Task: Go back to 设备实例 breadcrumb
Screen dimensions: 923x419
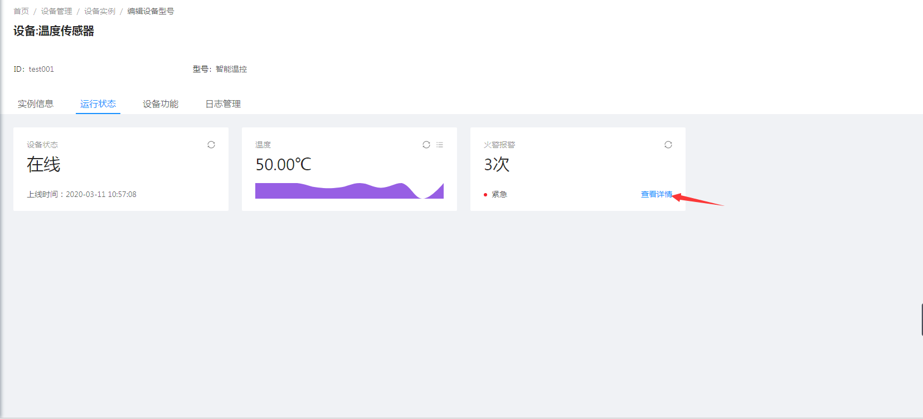Action: [x=100, y=11]
